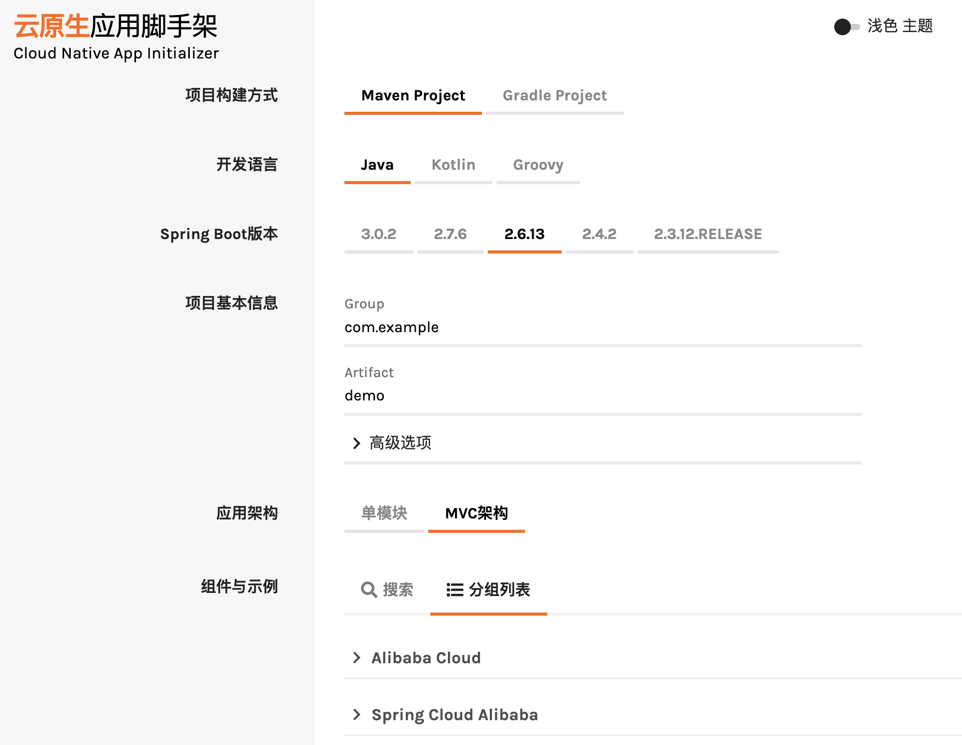Click the arrow icon next to Alibaba Cloud
962x745 pixels.
click(x=356, y=658)
